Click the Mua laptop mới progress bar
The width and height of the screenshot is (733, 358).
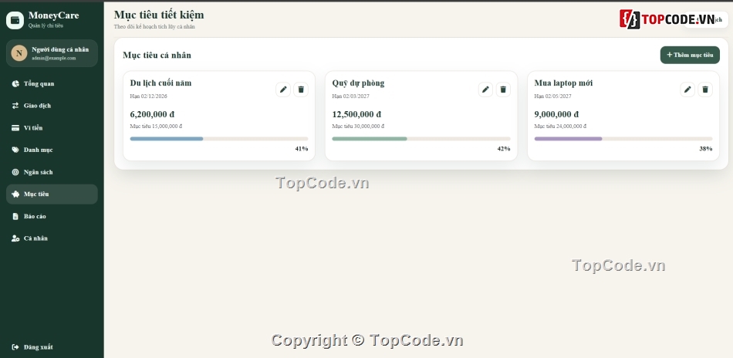coord(623,139)
